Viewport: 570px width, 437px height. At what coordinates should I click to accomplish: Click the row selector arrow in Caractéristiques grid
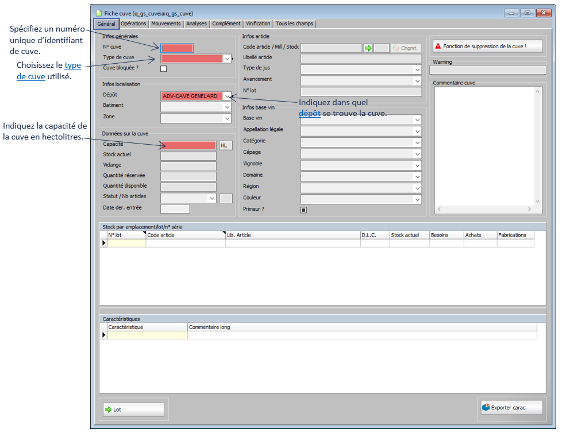104,335
